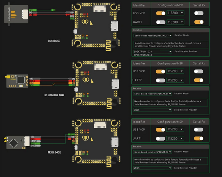The height and width of the screenshot is (177, 222).
Task: Click Serial Receiver Provider label beside CRSF
Action: tap(185, 110)
